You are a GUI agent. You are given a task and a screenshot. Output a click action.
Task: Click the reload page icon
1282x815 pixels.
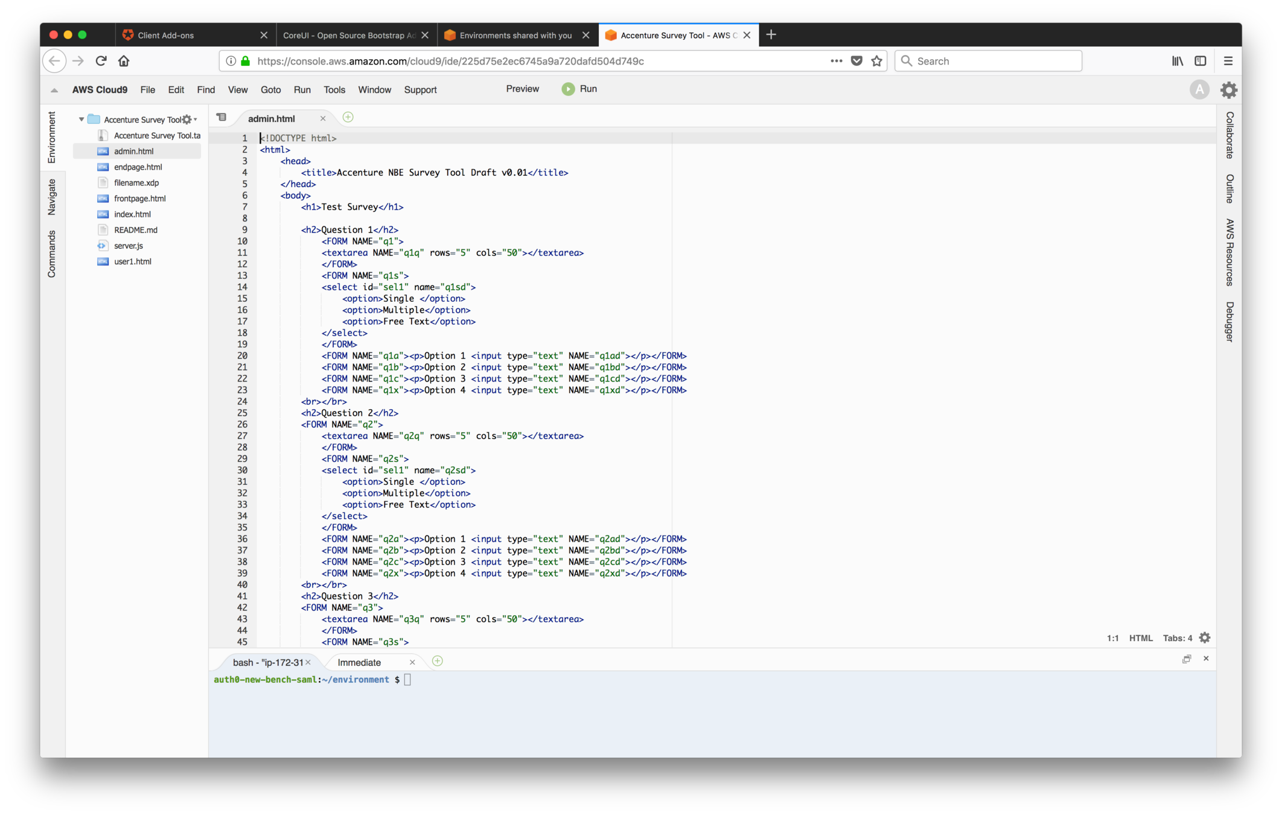pyautogui.click(x=101, y=61)
